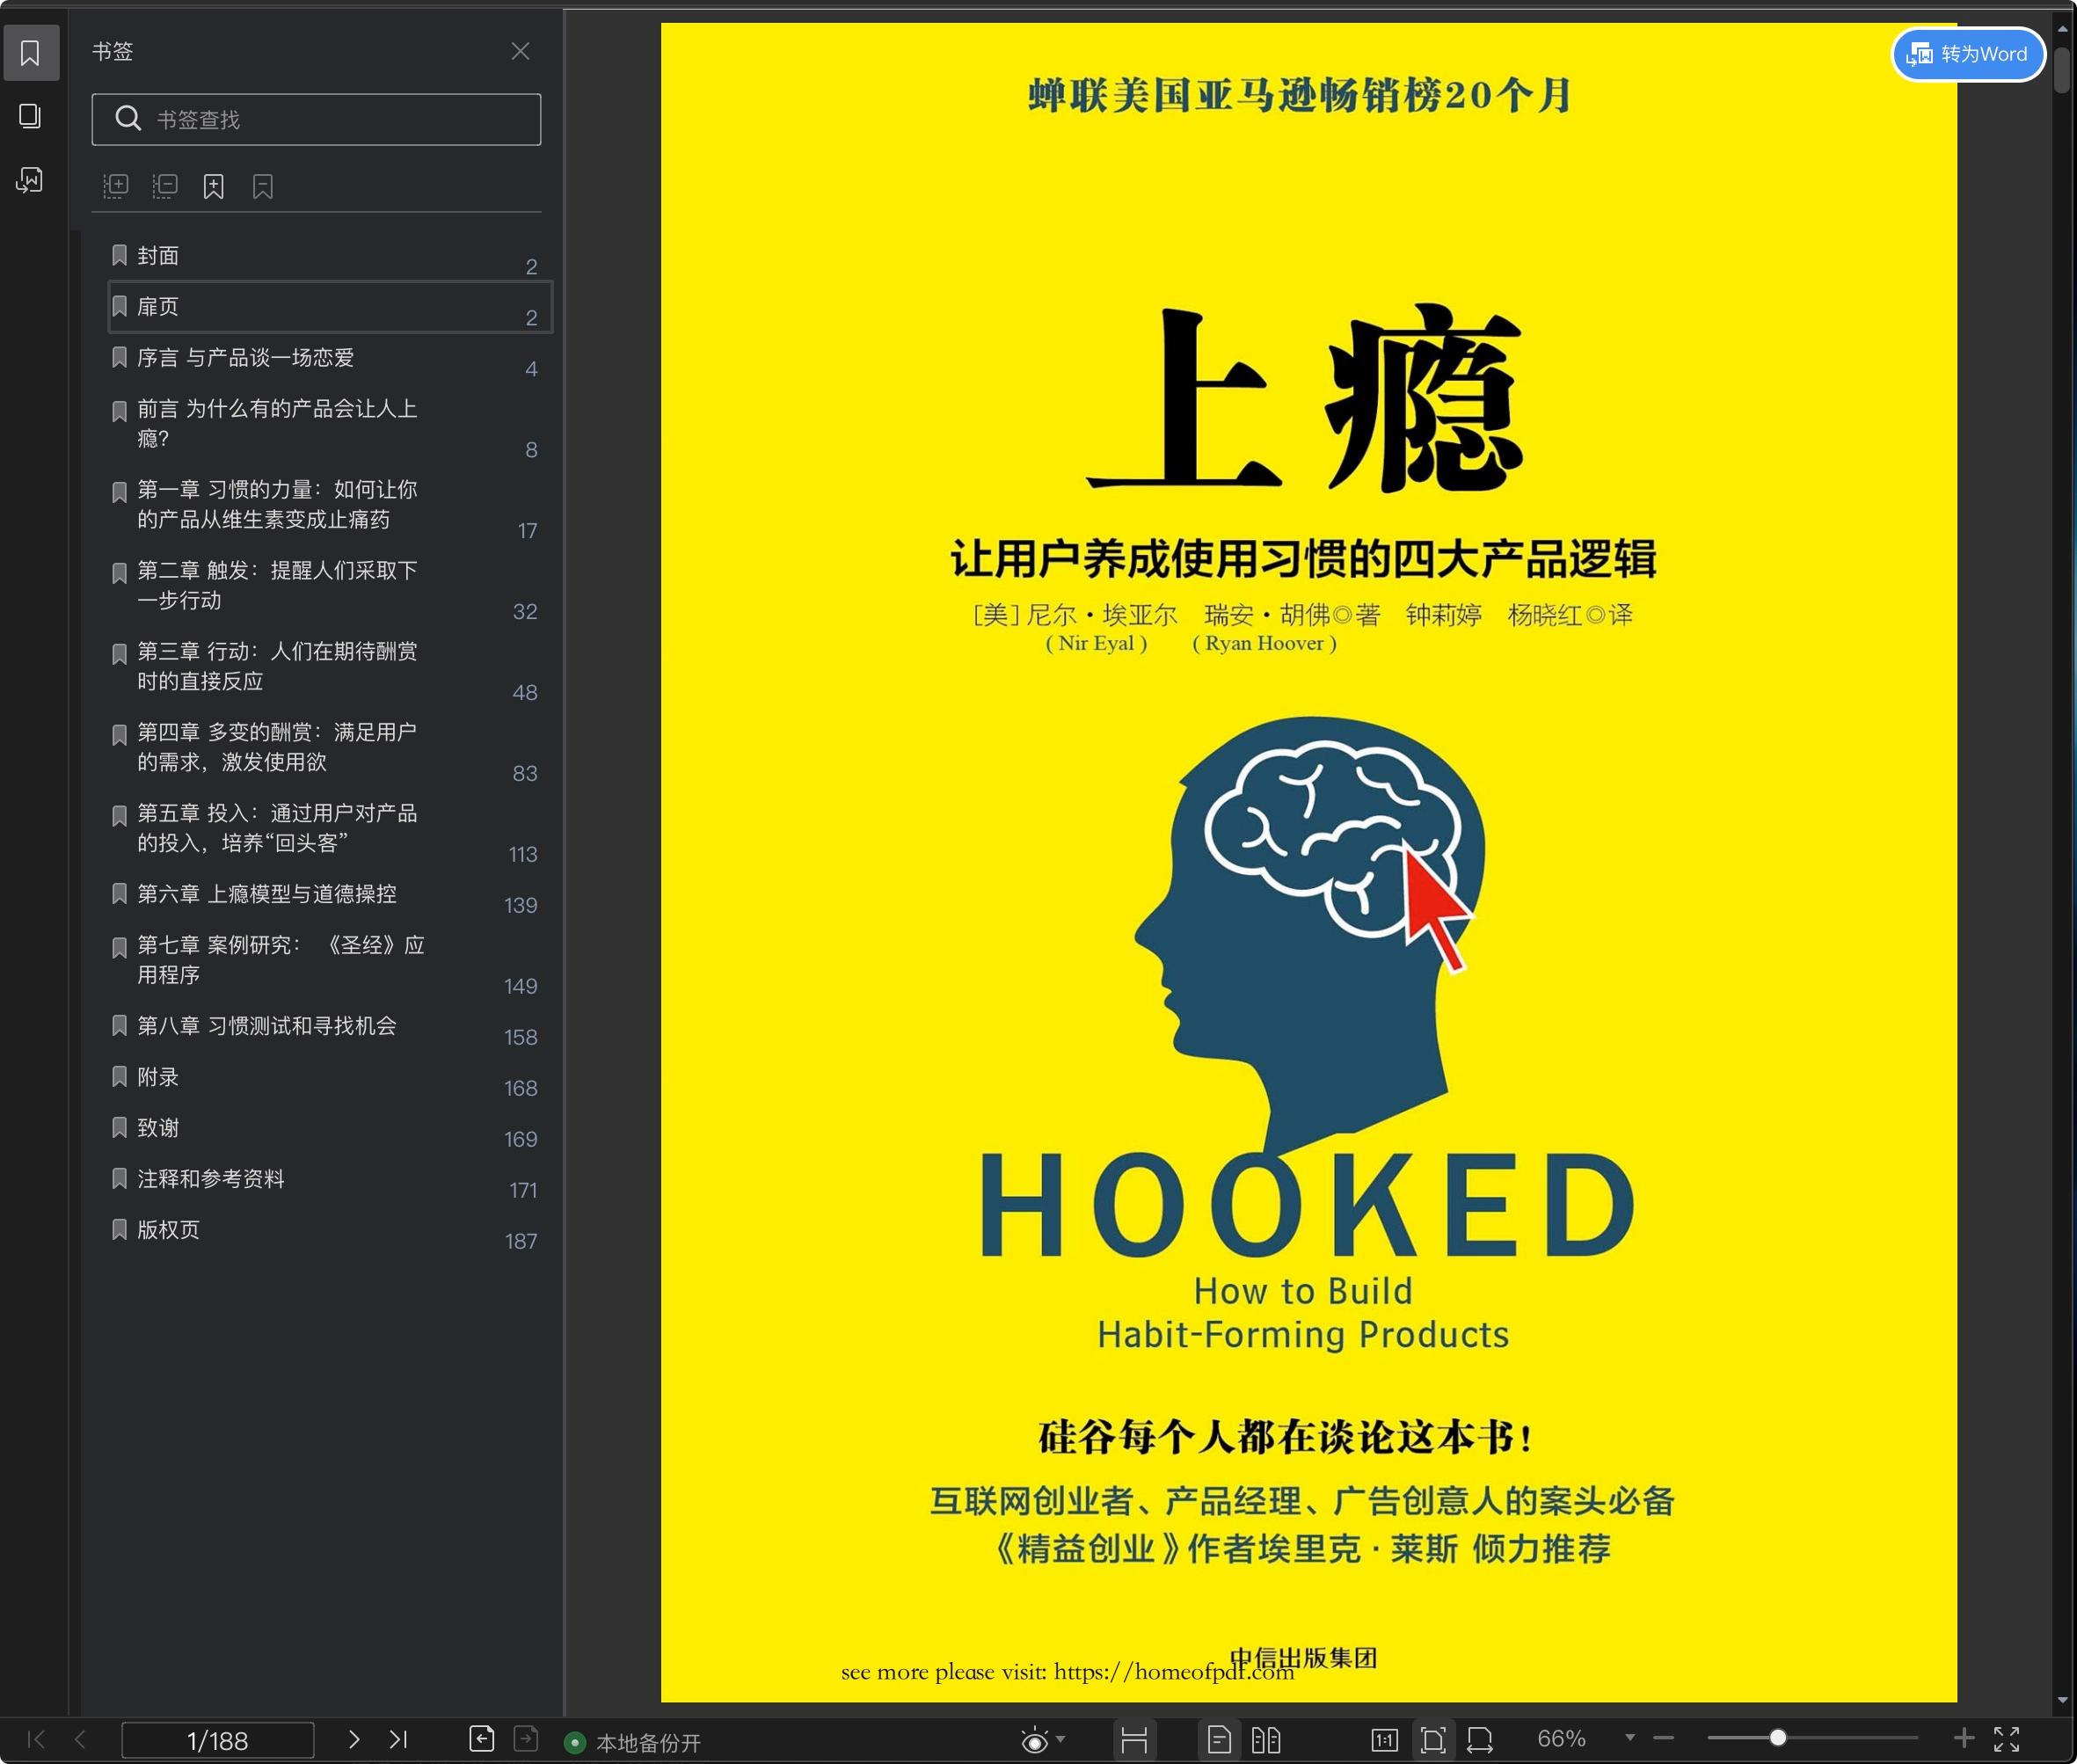The height and width of the screenshot is (1764, 2077).
Task: Click the 书签查找 search field
Action: (316, 120)
